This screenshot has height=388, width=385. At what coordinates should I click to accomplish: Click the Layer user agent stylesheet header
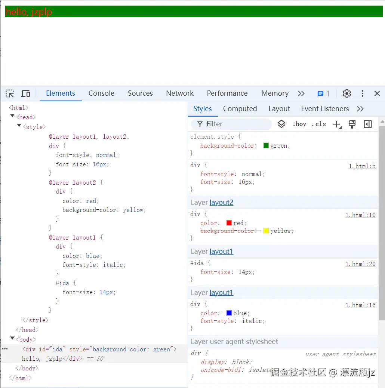click(x=283, y=342)
